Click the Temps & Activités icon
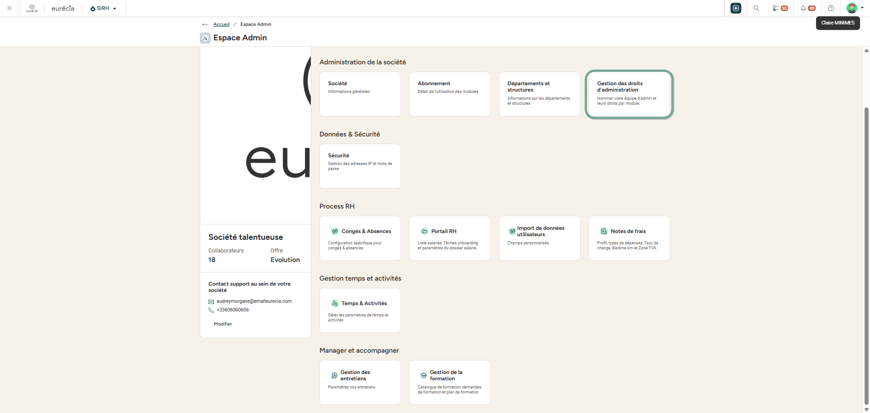The height and width of the screenshot is (413, 870). coord(335,303)
